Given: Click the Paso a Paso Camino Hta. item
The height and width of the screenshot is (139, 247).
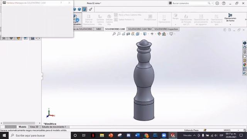Looking at the screenshot, I should 128,15.
